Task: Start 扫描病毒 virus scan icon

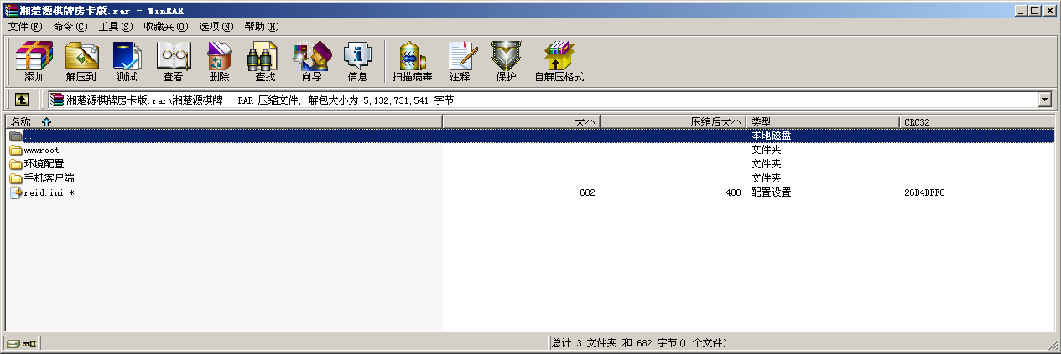Action: (412, 62)
